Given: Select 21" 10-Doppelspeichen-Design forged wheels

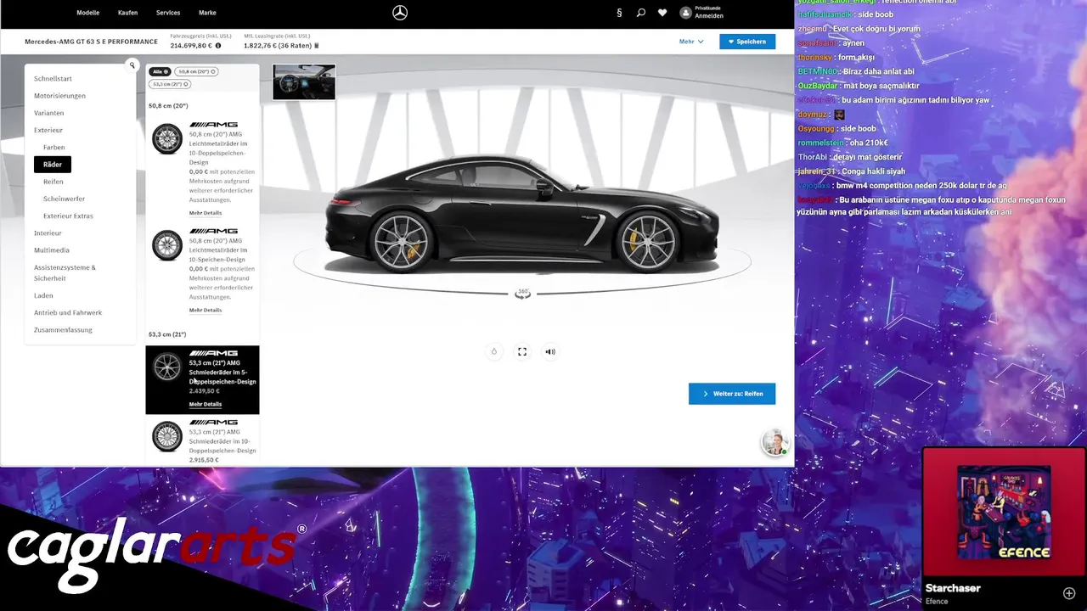Looking at the screenshot, I should point(202,440).
